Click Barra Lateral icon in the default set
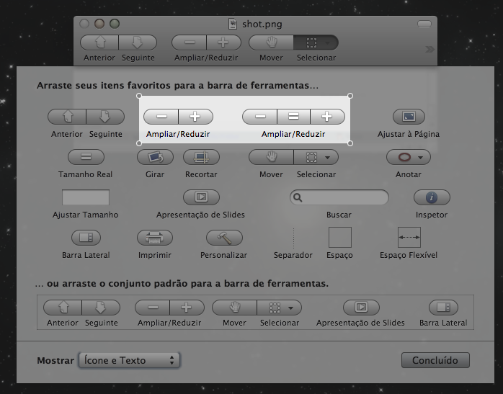Viewport: 503px width, 394px height. point(443,308)
